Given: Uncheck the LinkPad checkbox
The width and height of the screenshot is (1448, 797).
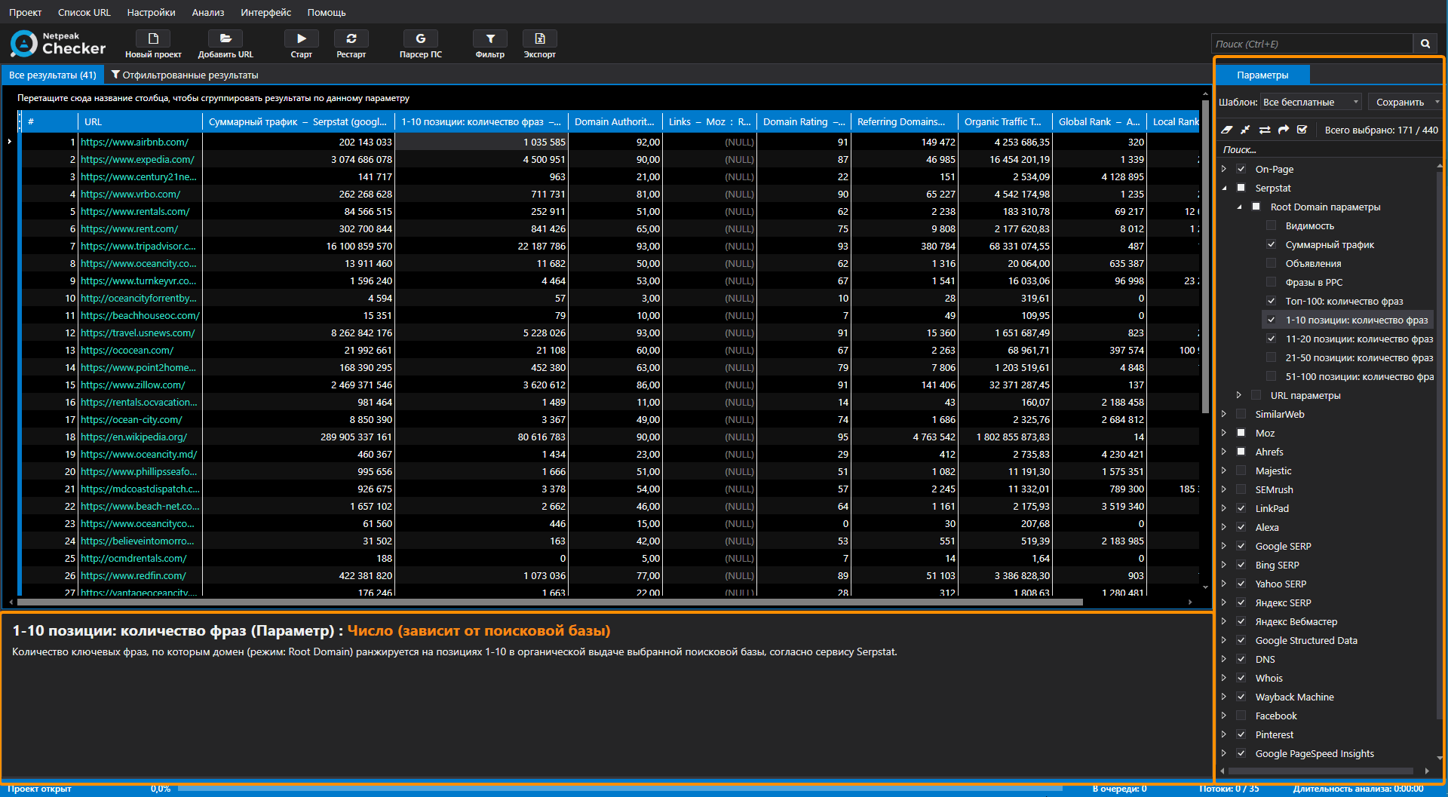Looking at the screenshot, I should tap(1241, 508).
